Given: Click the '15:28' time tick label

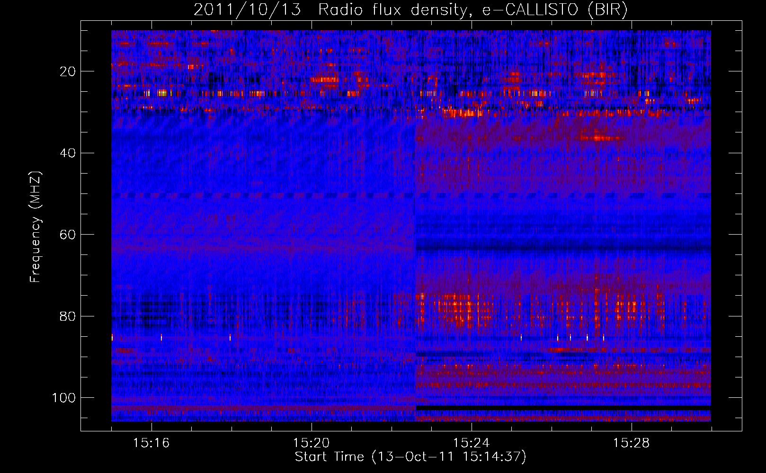Looking at the screenshot, I should tap(631, 443).
